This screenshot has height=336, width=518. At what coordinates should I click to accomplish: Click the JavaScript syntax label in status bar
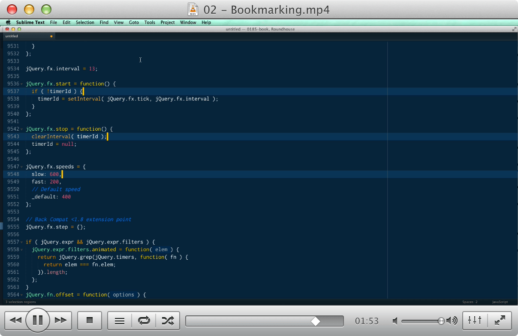click(x=500, y=302)
